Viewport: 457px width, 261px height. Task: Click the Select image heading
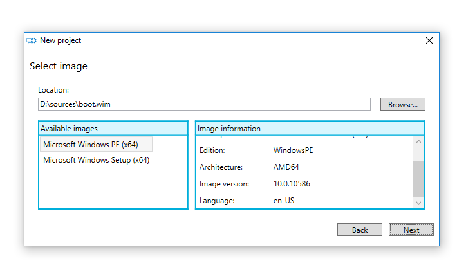tap(59, 66)
